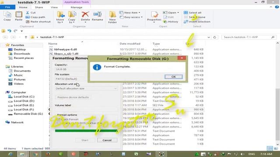Click the Undo icon in quick access toolbar
Image resolution: width=280 pixels, height=157 pixels.
coord(9,31)
